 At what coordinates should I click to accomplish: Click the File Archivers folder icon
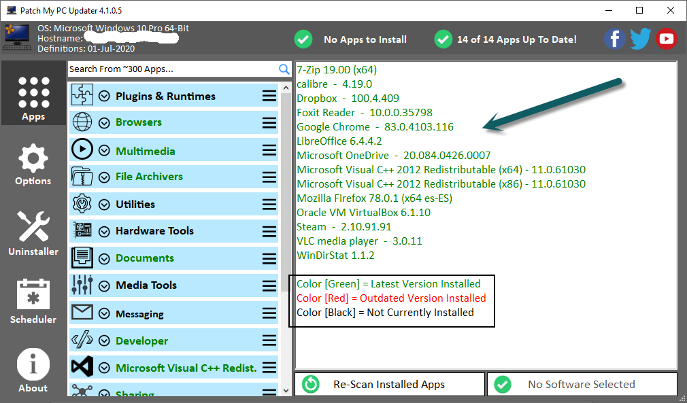click(x=82, y=176)
